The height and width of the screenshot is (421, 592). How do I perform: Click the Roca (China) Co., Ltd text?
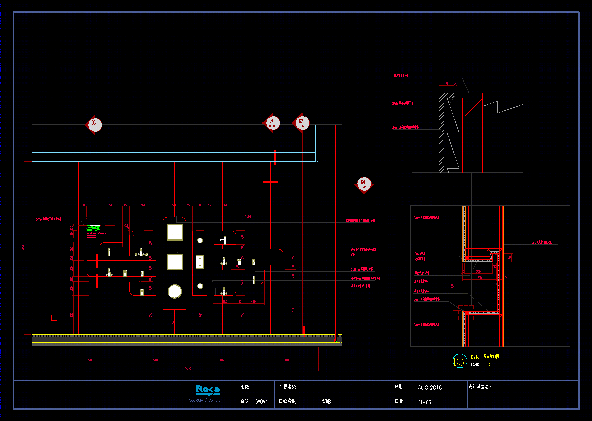pos(204,400)
